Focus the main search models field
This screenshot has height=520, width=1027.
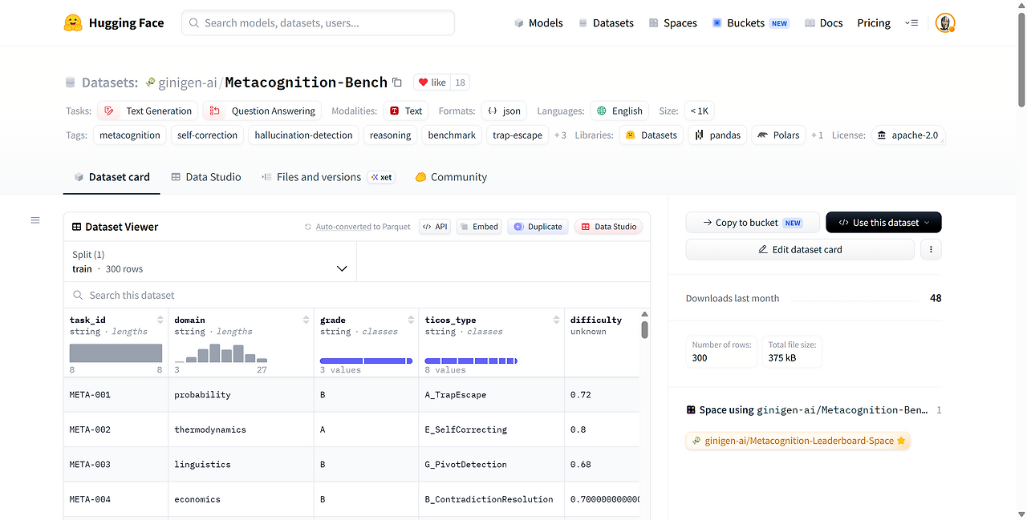tap(318, 23)
